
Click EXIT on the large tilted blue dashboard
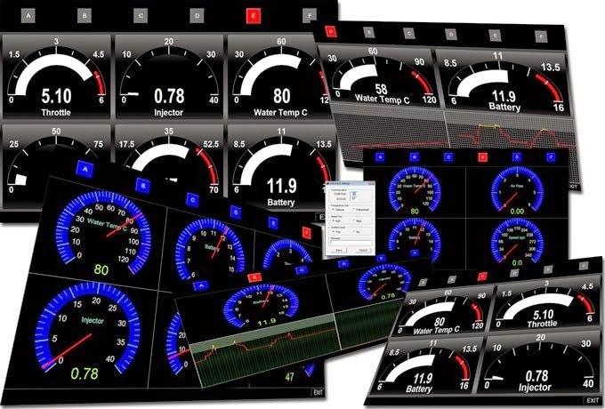(x=318, y=393)
